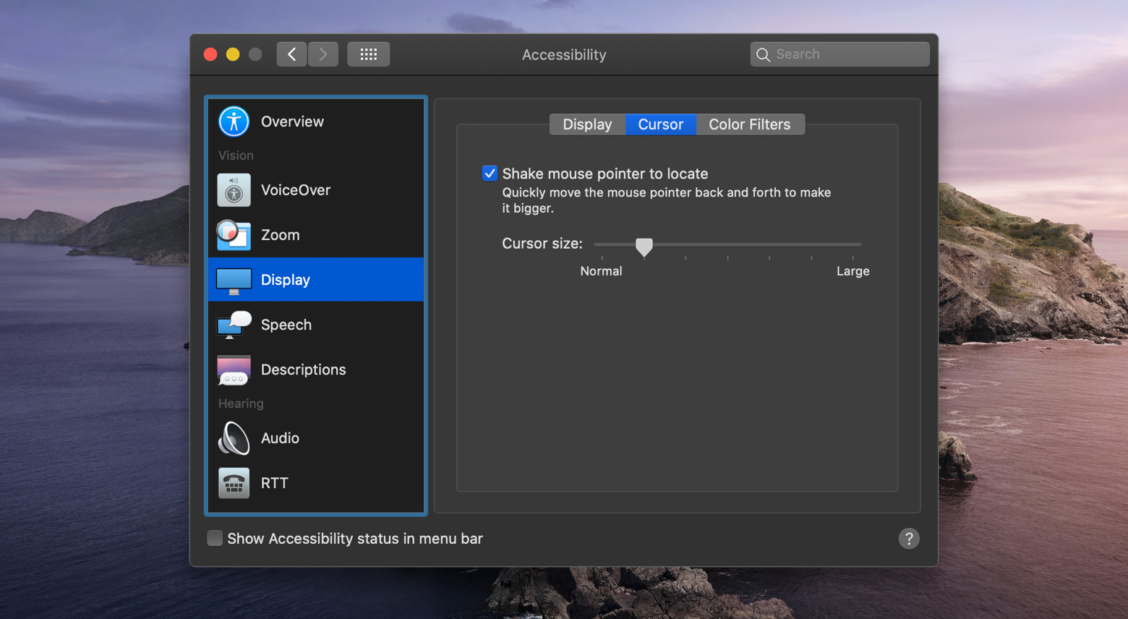1128x619 pixels.
Task: Click the back navigation arrow
Action: click(291, 54)
